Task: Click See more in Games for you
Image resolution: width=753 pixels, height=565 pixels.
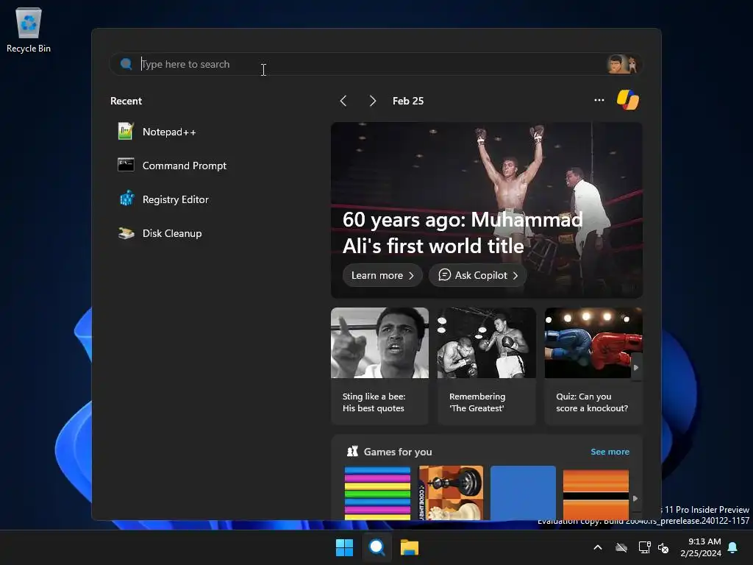Action: tap(610, 452)
